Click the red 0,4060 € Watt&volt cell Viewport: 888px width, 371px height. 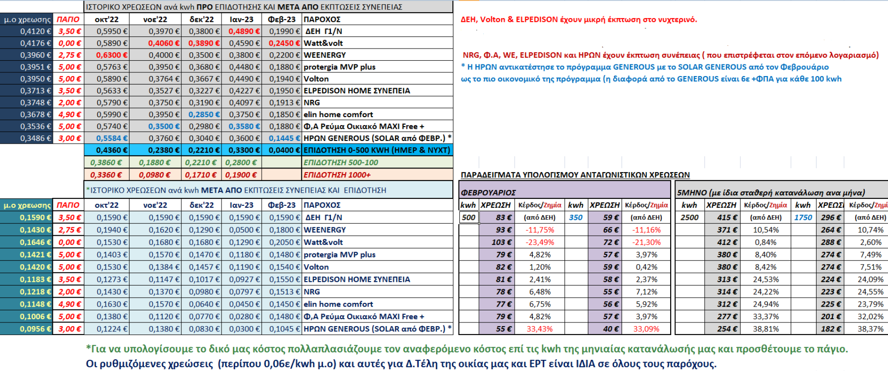coord(155,43)
